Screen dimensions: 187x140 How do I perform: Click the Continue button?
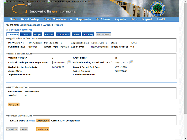[x=43, y=129]
